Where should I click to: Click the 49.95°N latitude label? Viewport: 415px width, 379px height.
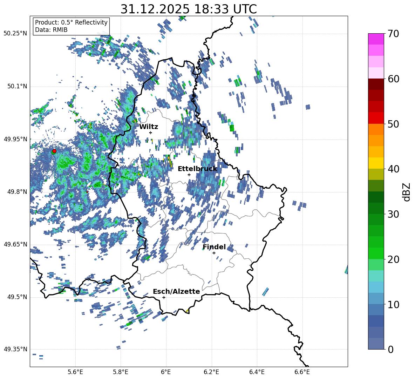point(15,139)
